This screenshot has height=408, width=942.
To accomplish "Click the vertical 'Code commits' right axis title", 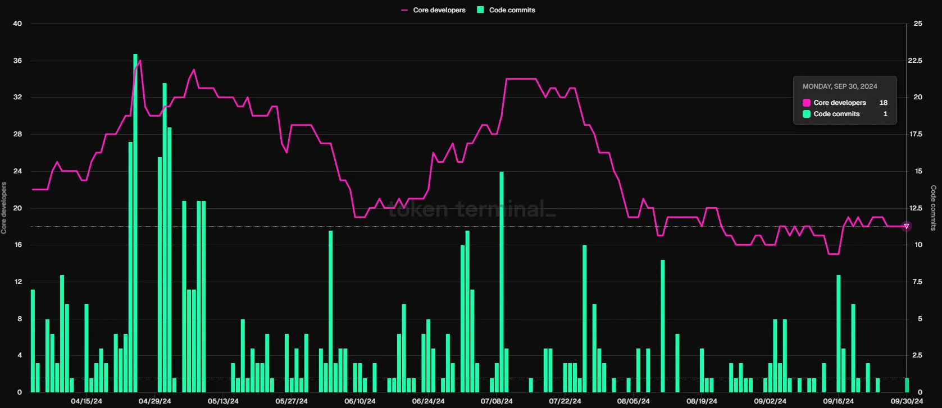I will click(934, 208).
